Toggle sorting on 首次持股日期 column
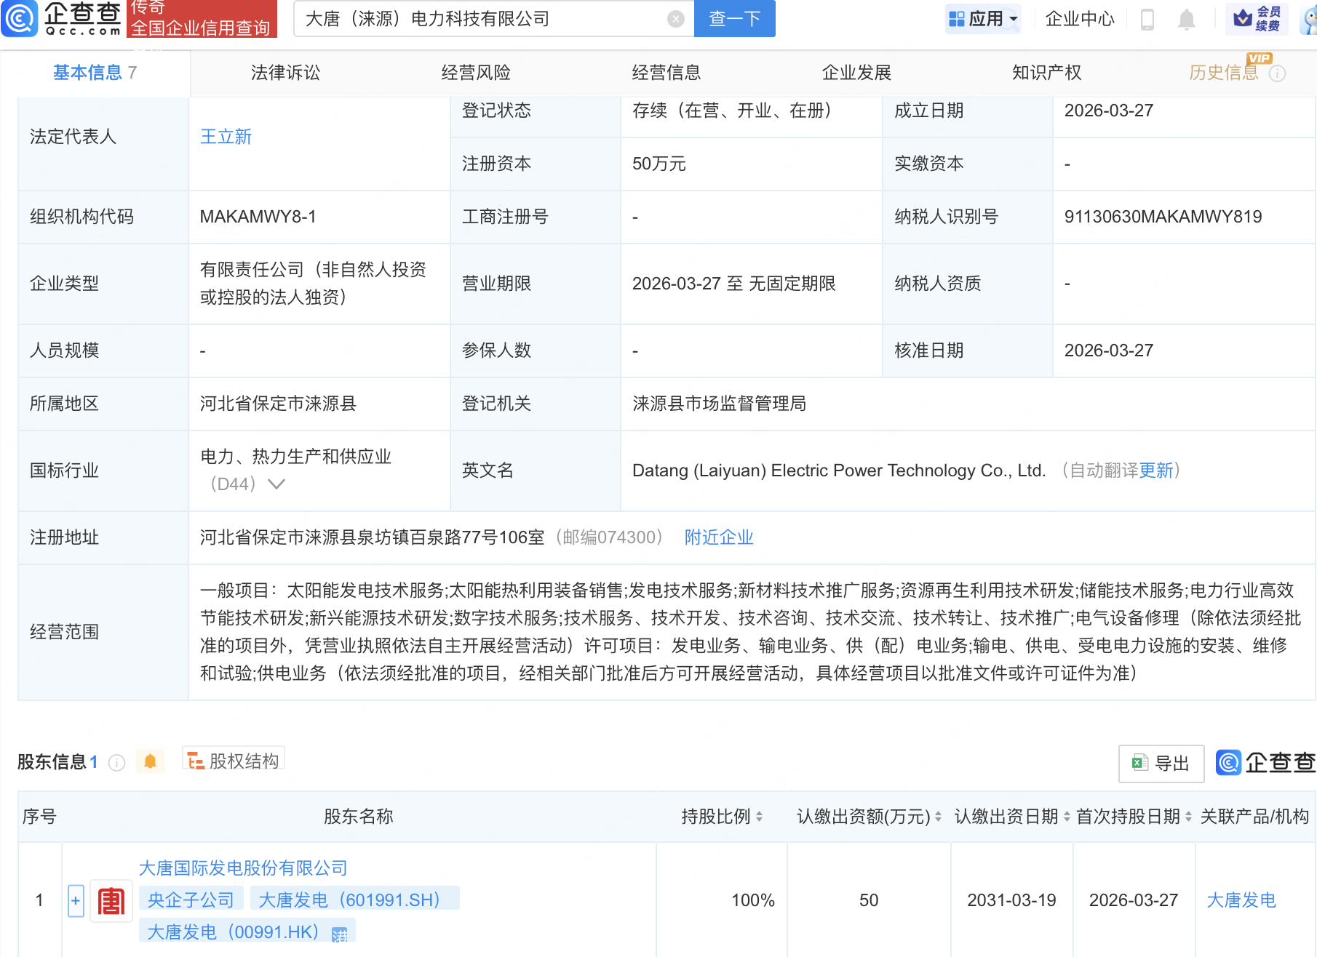 1188,816
